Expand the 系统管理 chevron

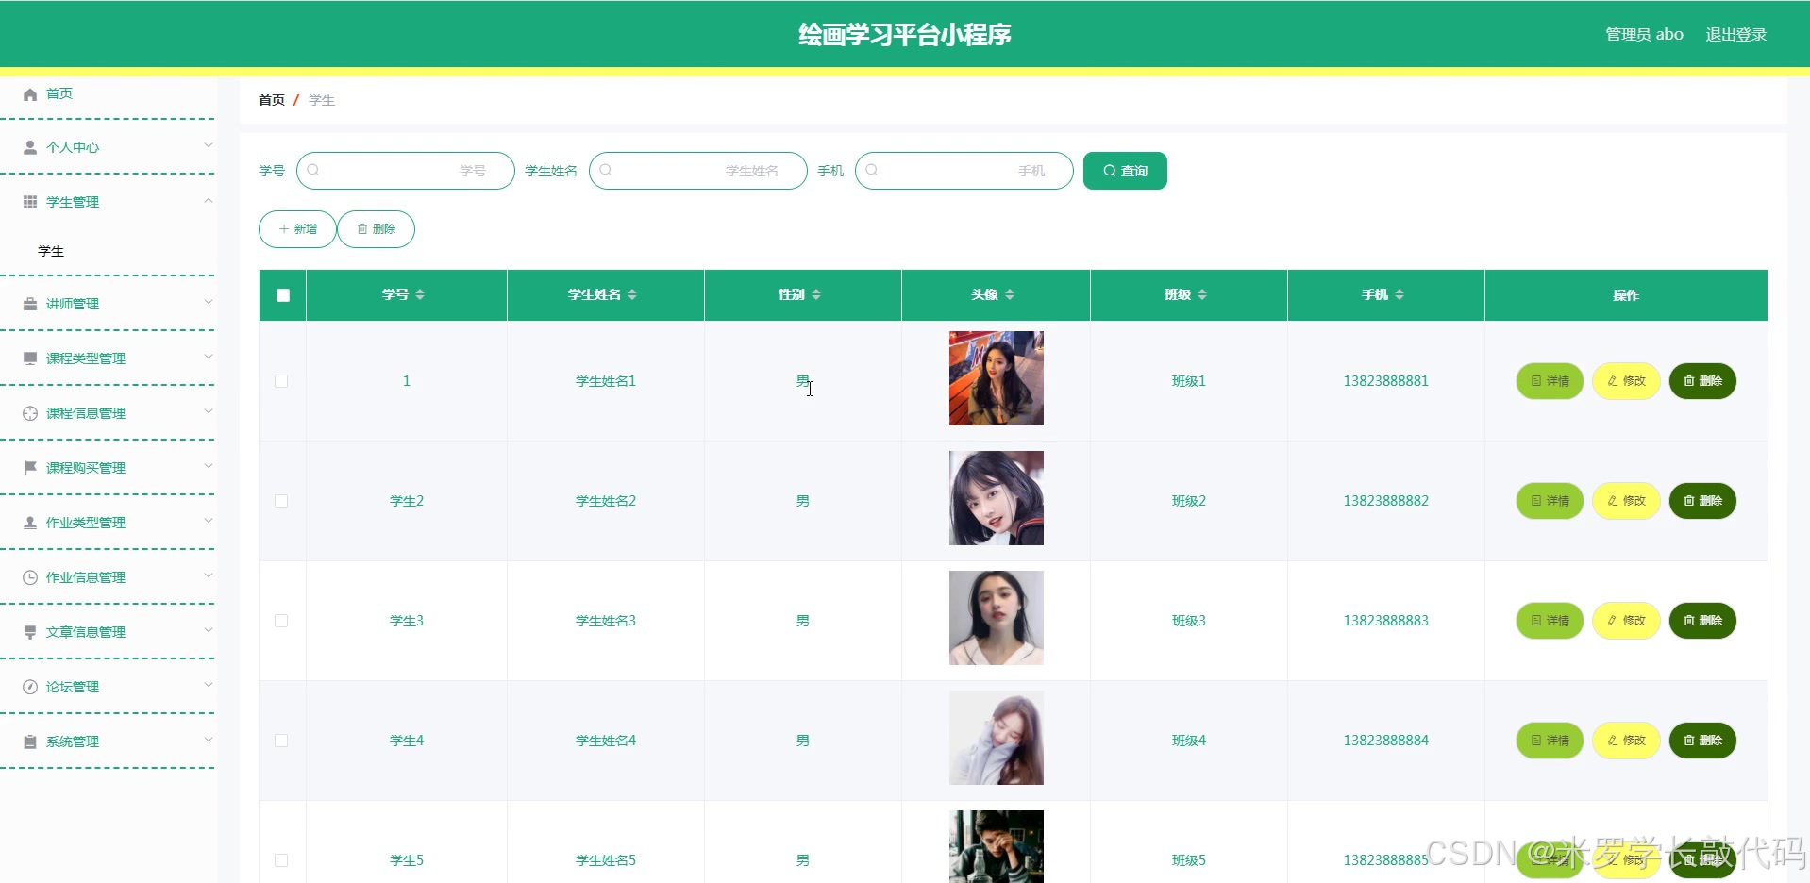pyautogui.click(x=209, y=740)
